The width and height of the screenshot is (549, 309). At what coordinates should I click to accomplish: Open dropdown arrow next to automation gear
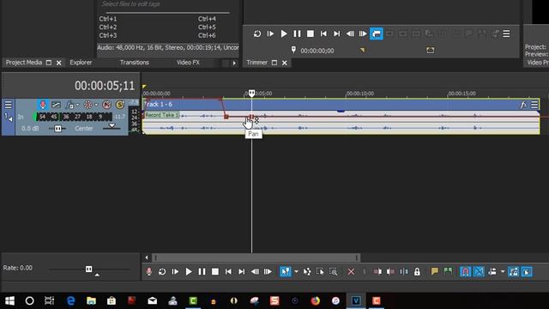[96, 105]
